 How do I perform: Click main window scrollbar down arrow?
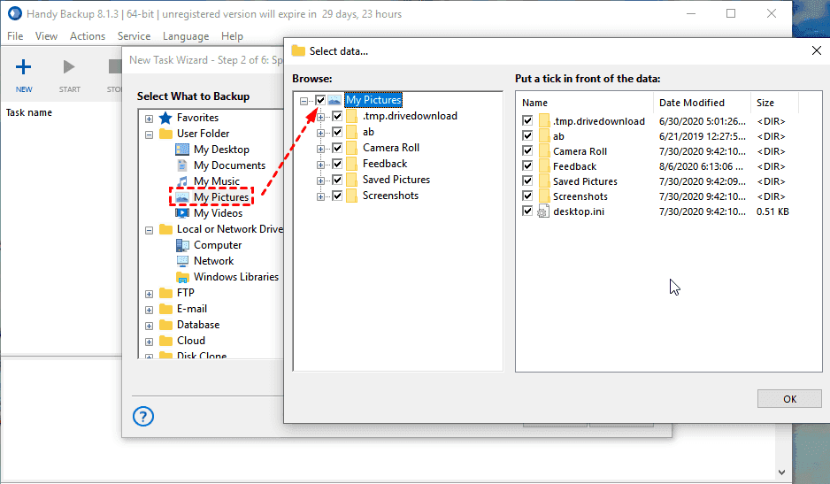point(782,472)
